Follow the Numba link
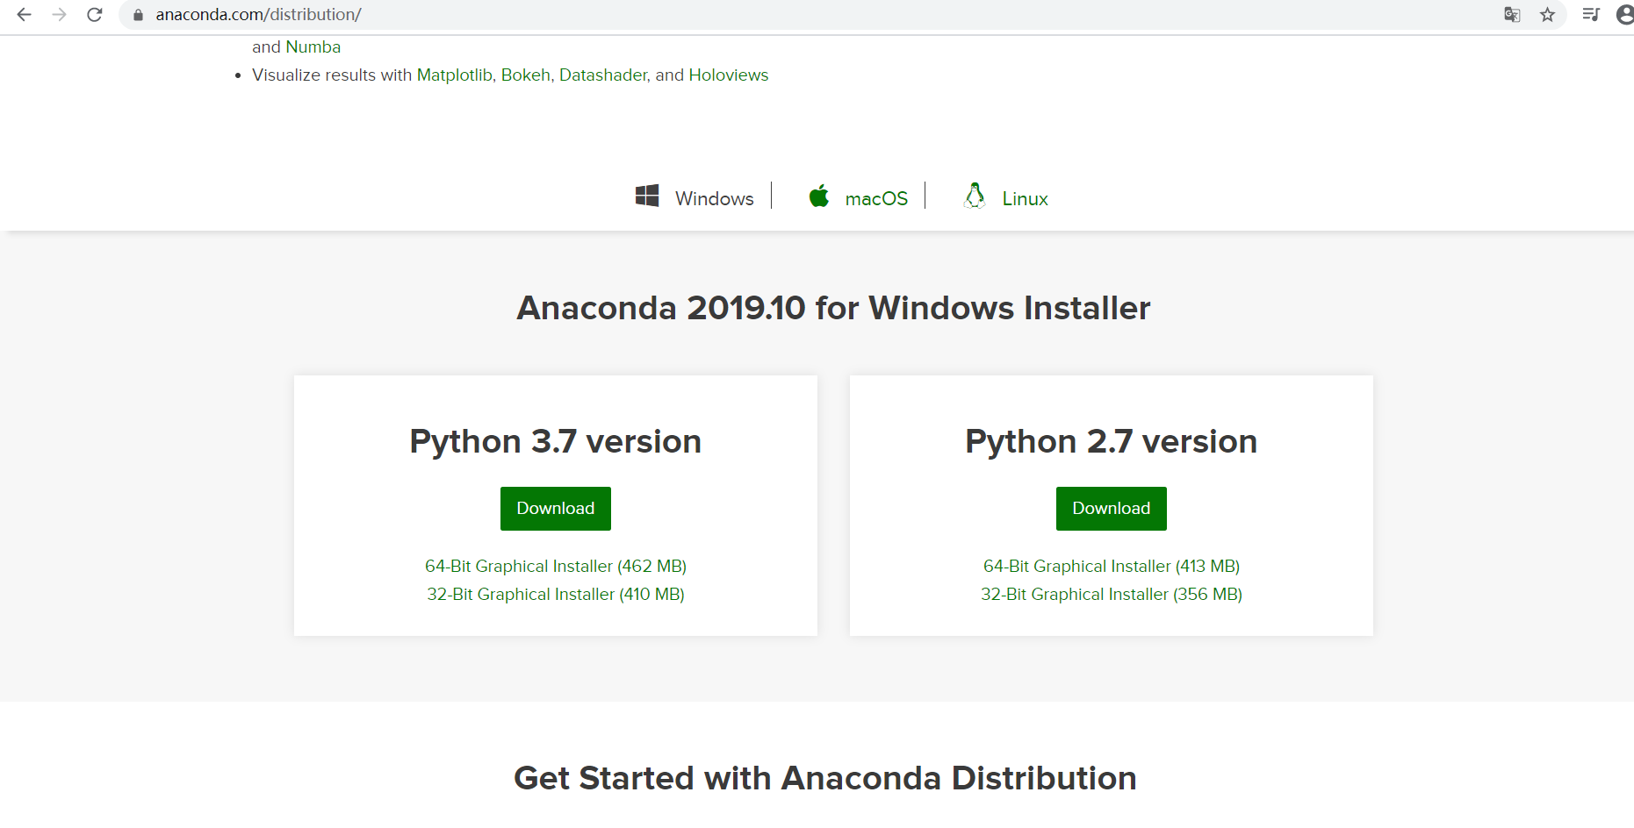The height and width of the screenshot is (828, 1634). 313,47
